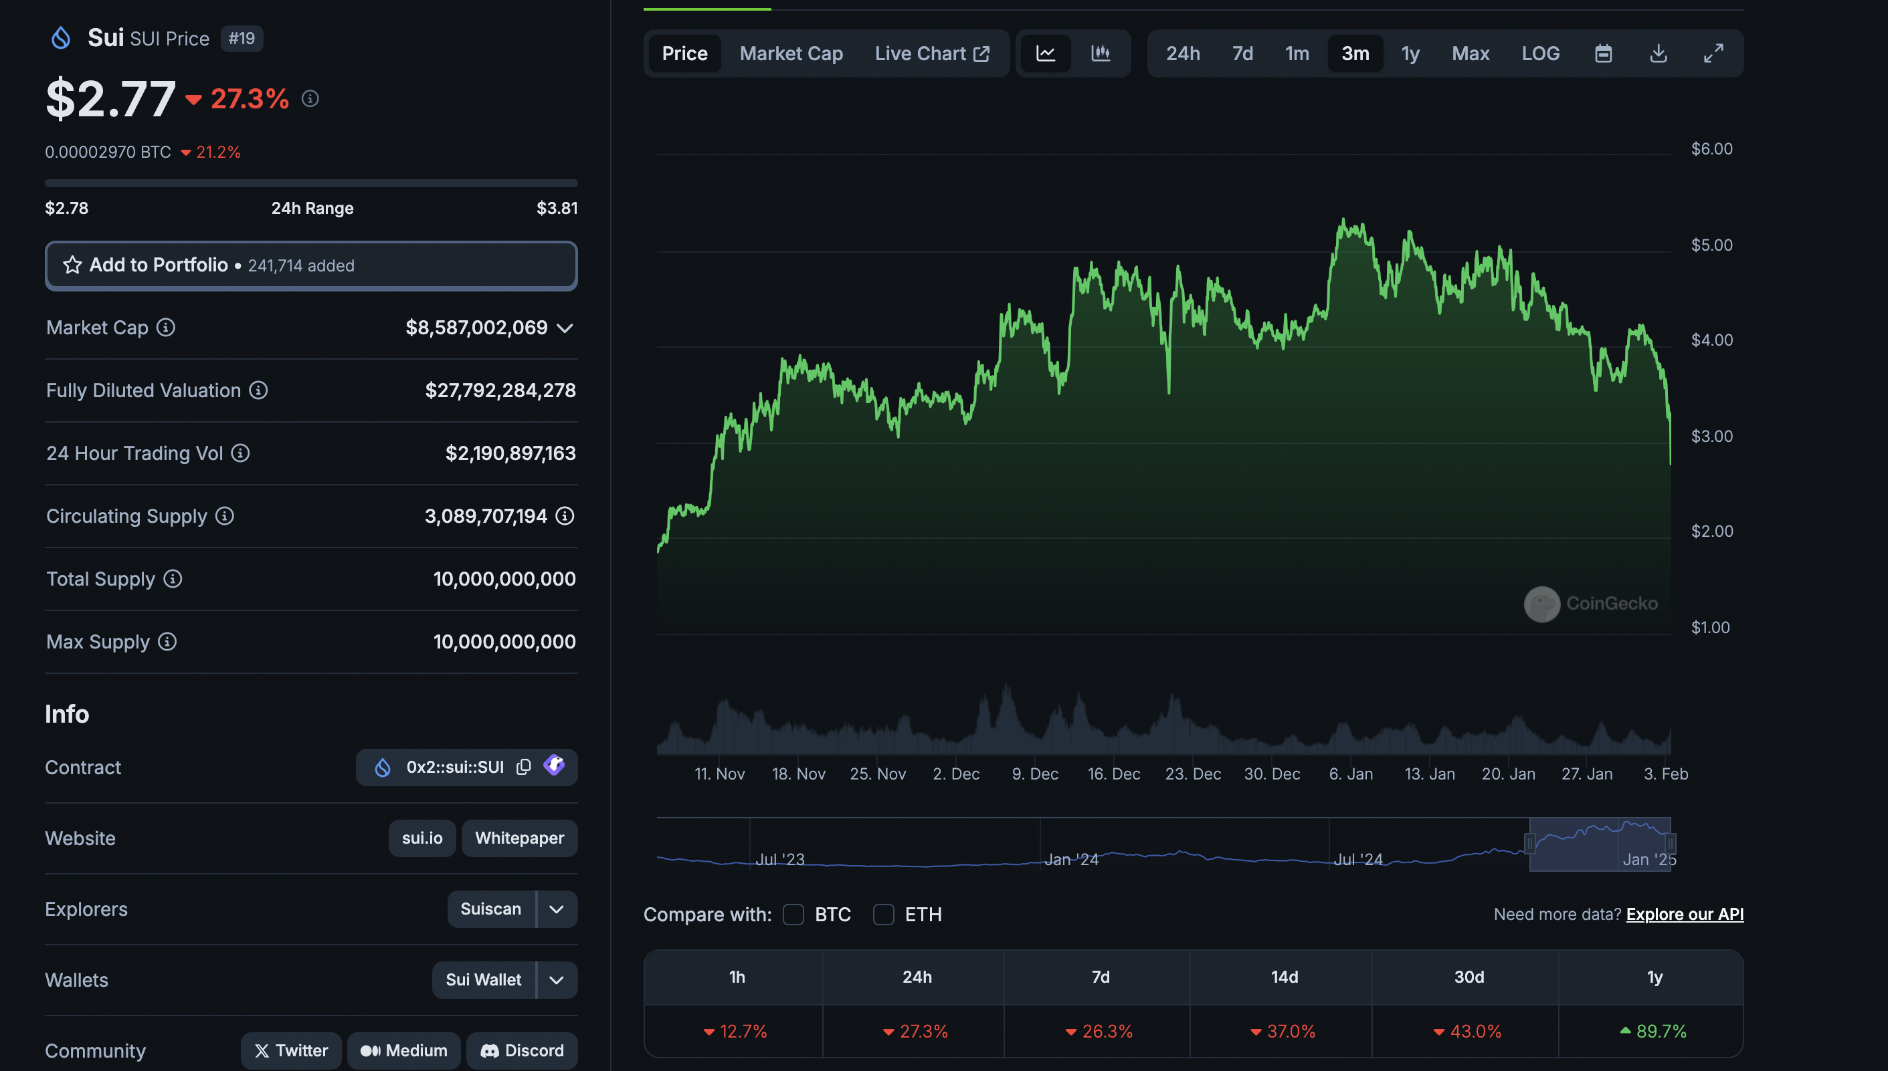Click external link icon on Live Chart
The image size is (1888, 1071).
[982, 53]
